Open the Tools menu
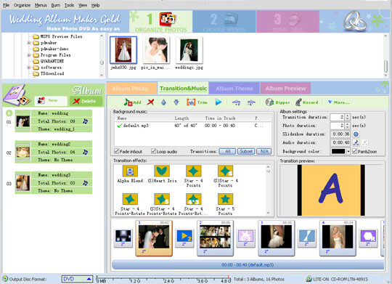 tap(69, 5)
